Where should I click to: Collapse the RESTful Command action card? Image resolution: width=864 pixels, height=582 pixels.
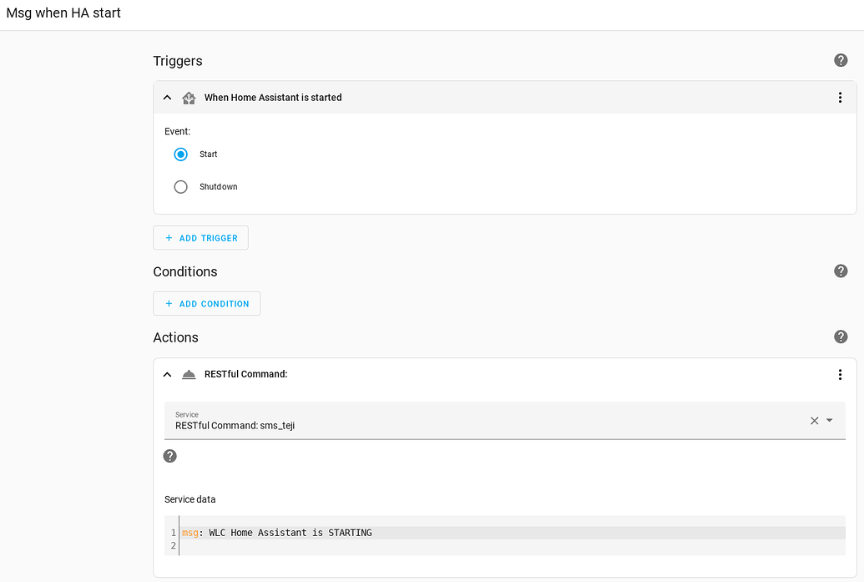tap(167, 374)
